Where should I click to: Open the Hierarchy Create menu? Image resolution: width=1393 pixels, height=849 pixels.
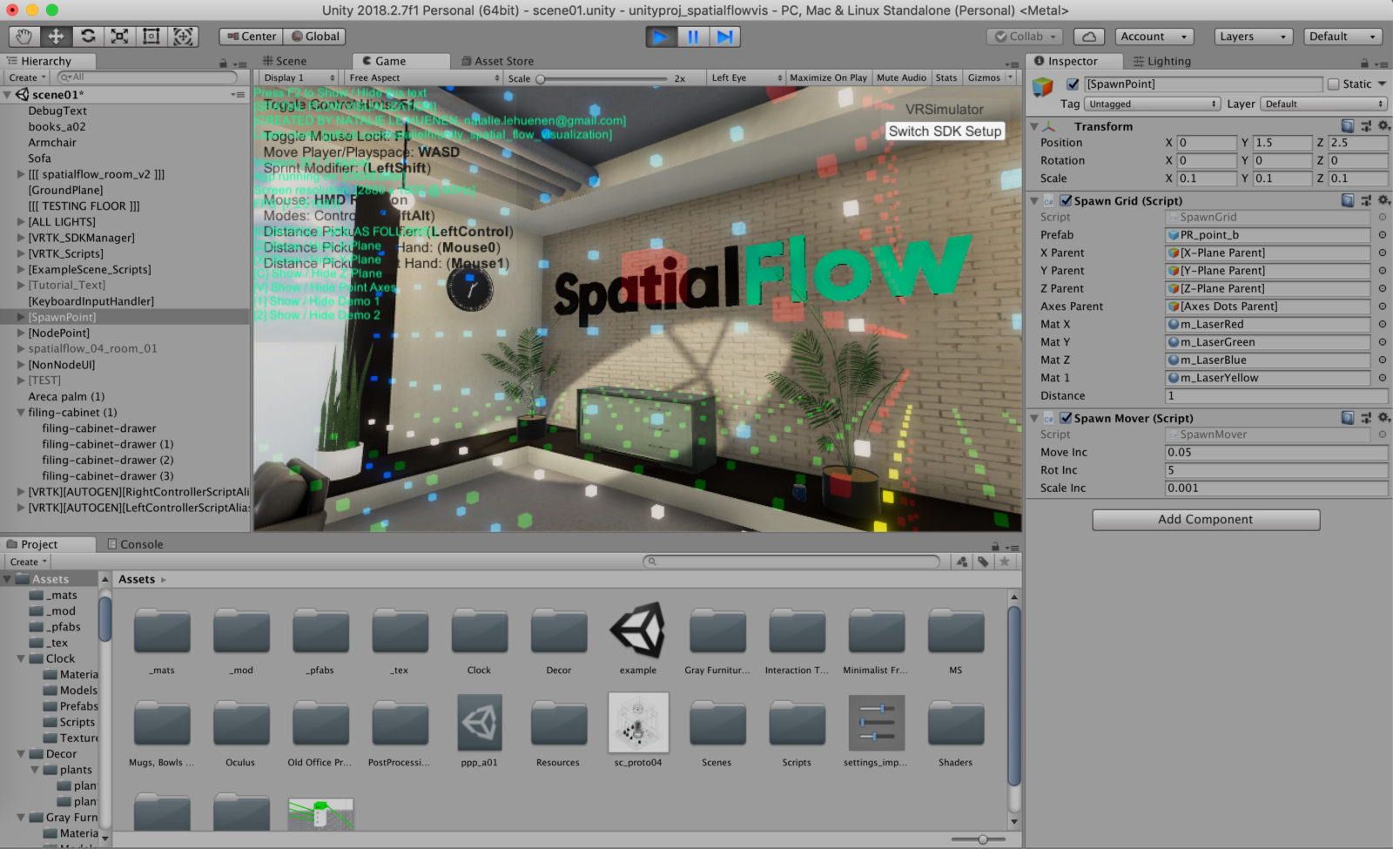pyautogui.click(x=26, y=77)
